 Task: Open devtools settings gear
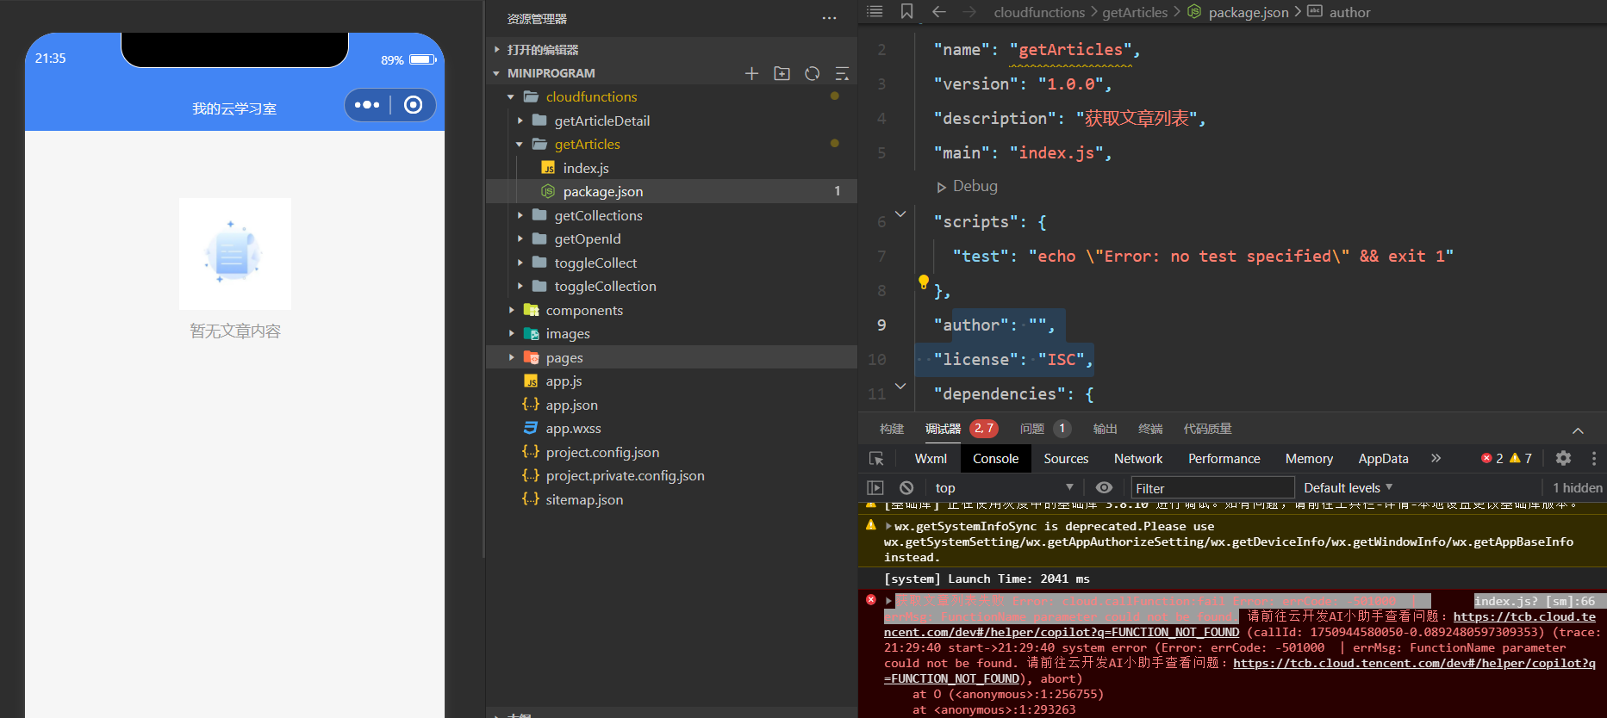[1563, 458]
